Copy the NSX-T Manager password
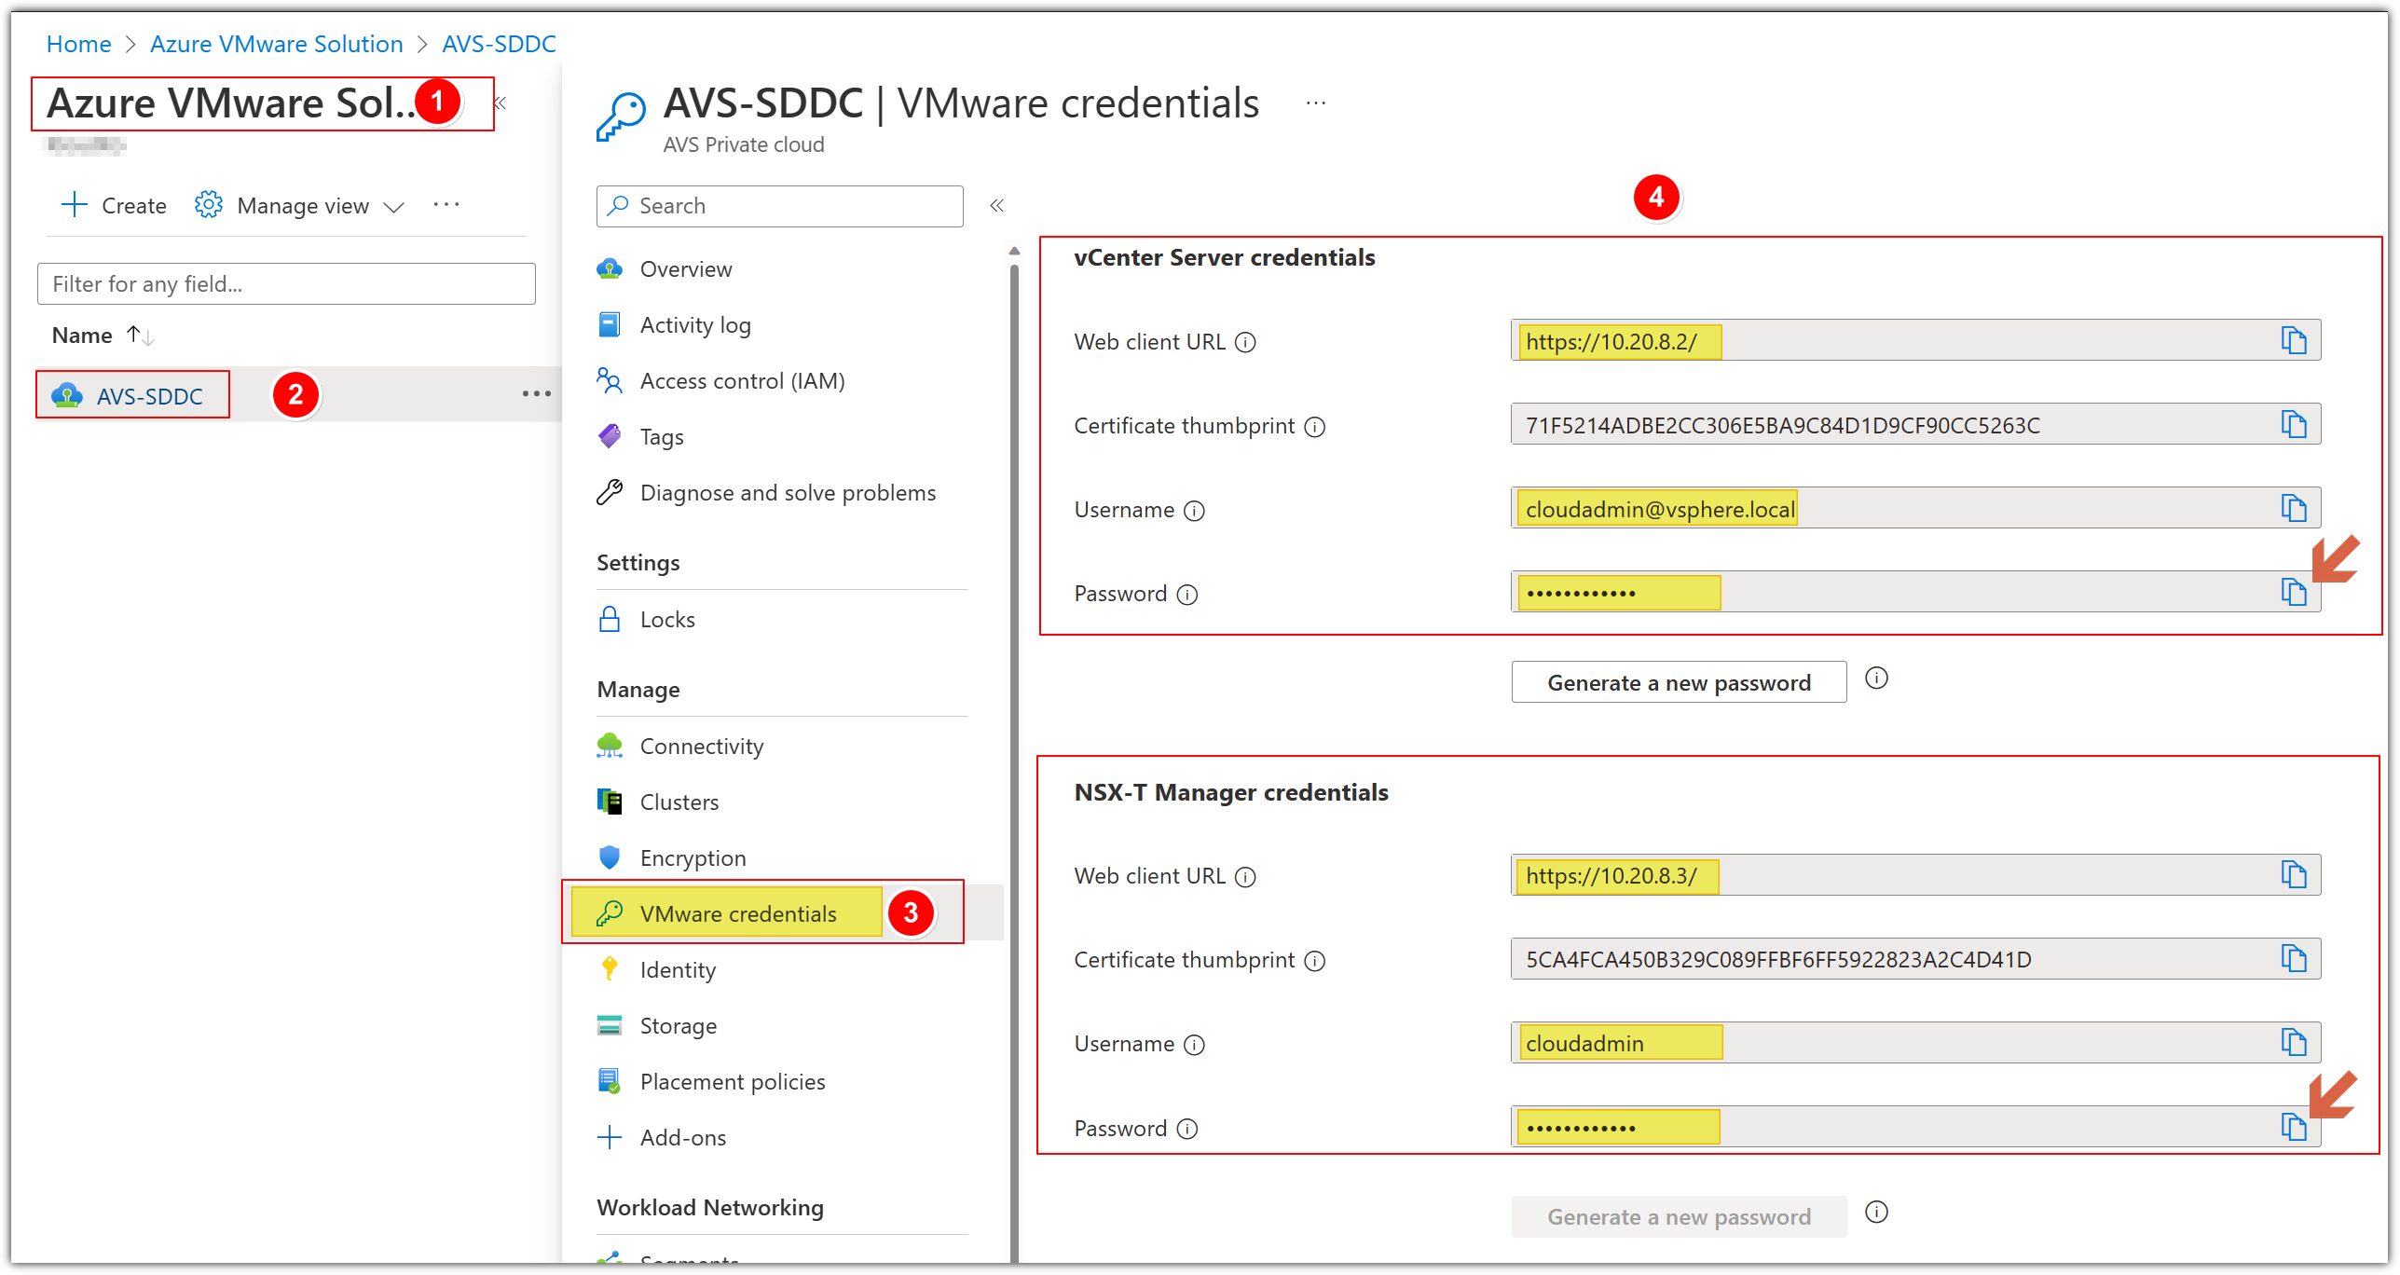The height and width of the screenshot is (1275, 2400). (2296, 1126)
